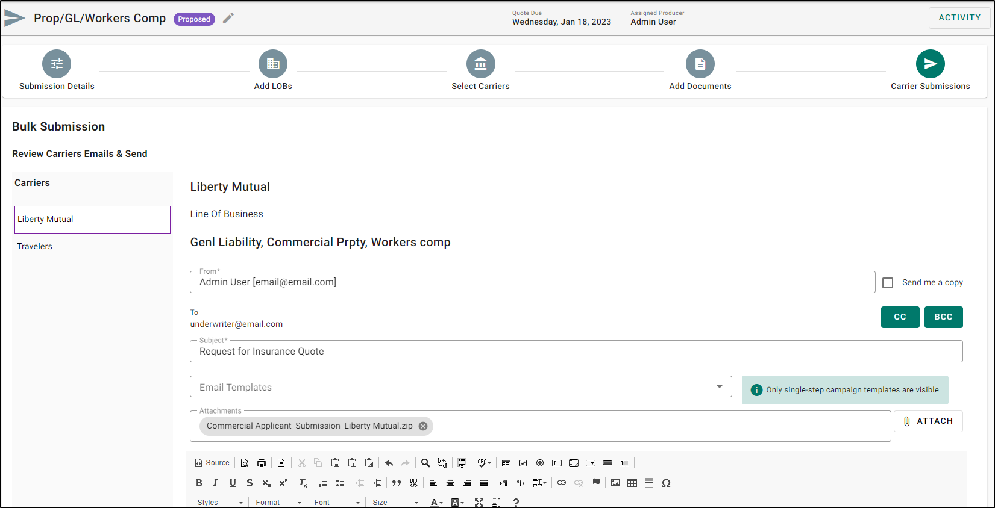This screenshot has height=508, width=995.
Task: Toggle Superscript formatting
Action: pos(283,483)
